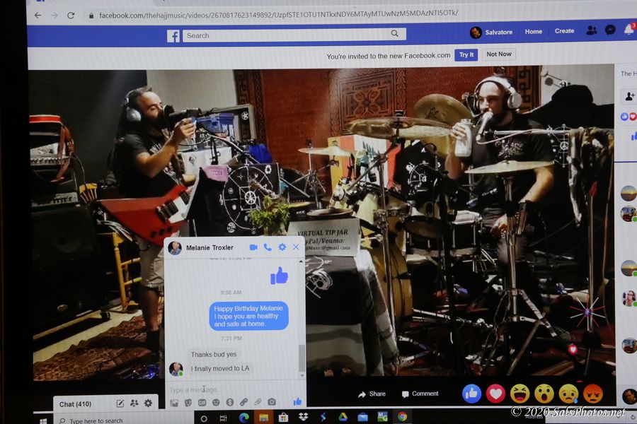Open the Messenger icon in the top bar
The height and width of the screenshot is (424, 637).
(x=610, y=30)
